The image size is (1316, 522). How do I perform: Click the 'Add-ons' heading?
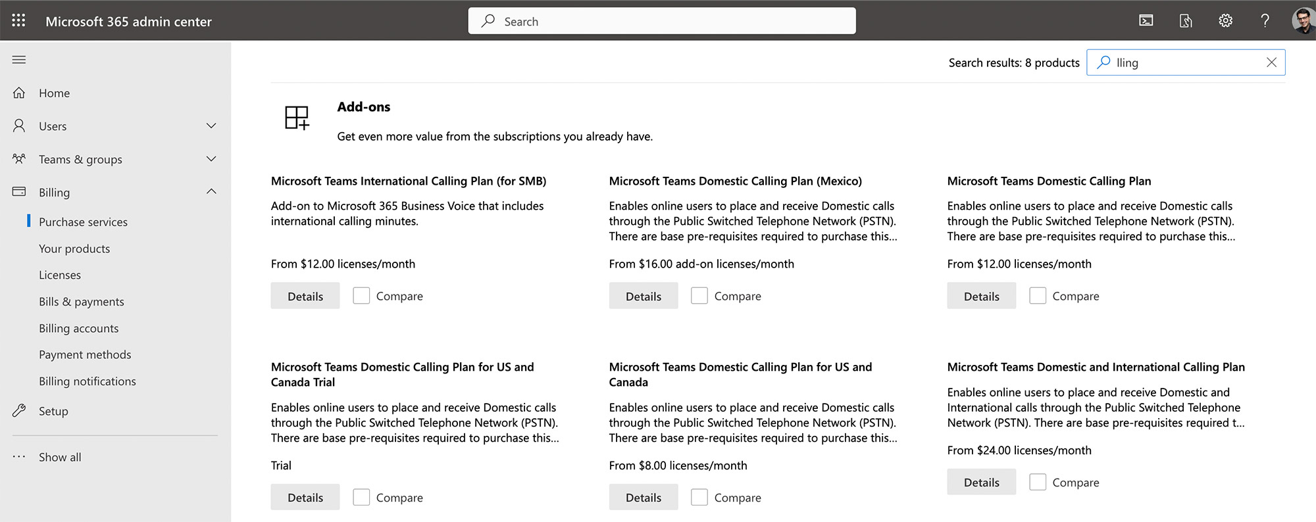364,107
